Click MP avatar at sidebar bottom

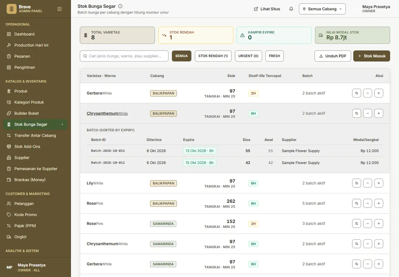tap(9, 267)
